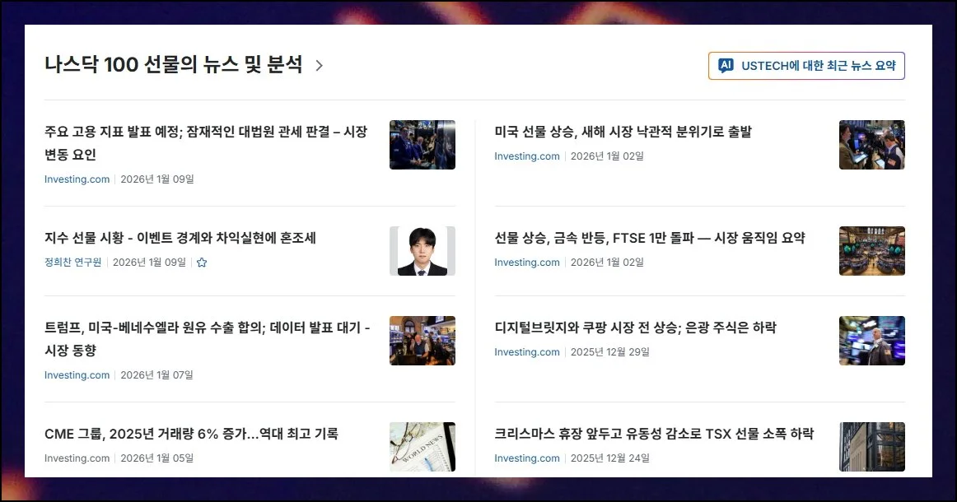Click building thumbnail for TSX 선물 article

click(x=871, y=447)
